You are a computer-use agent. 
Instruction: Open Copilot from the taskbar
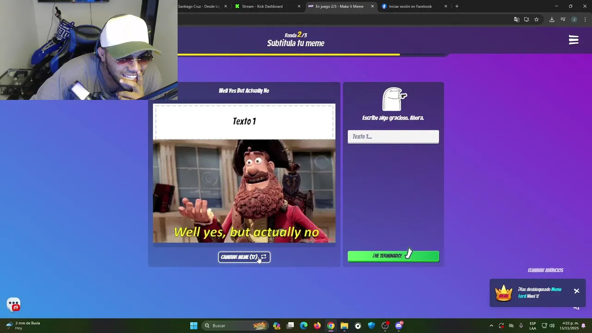(277, 326)
